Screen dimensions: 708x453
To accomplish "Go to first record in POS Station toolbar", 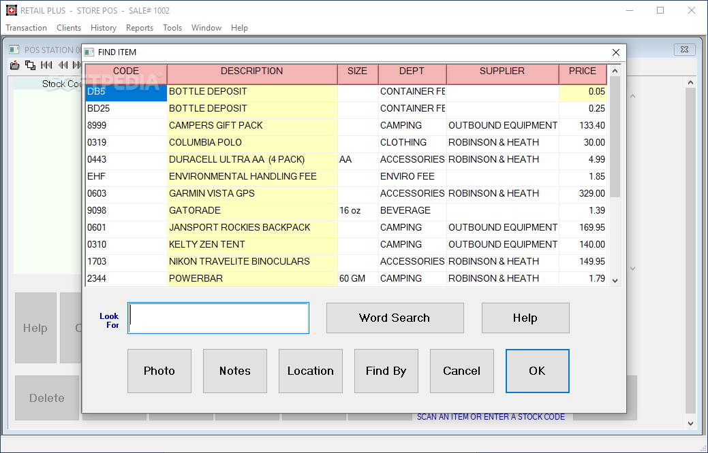I will click(46, 65).
